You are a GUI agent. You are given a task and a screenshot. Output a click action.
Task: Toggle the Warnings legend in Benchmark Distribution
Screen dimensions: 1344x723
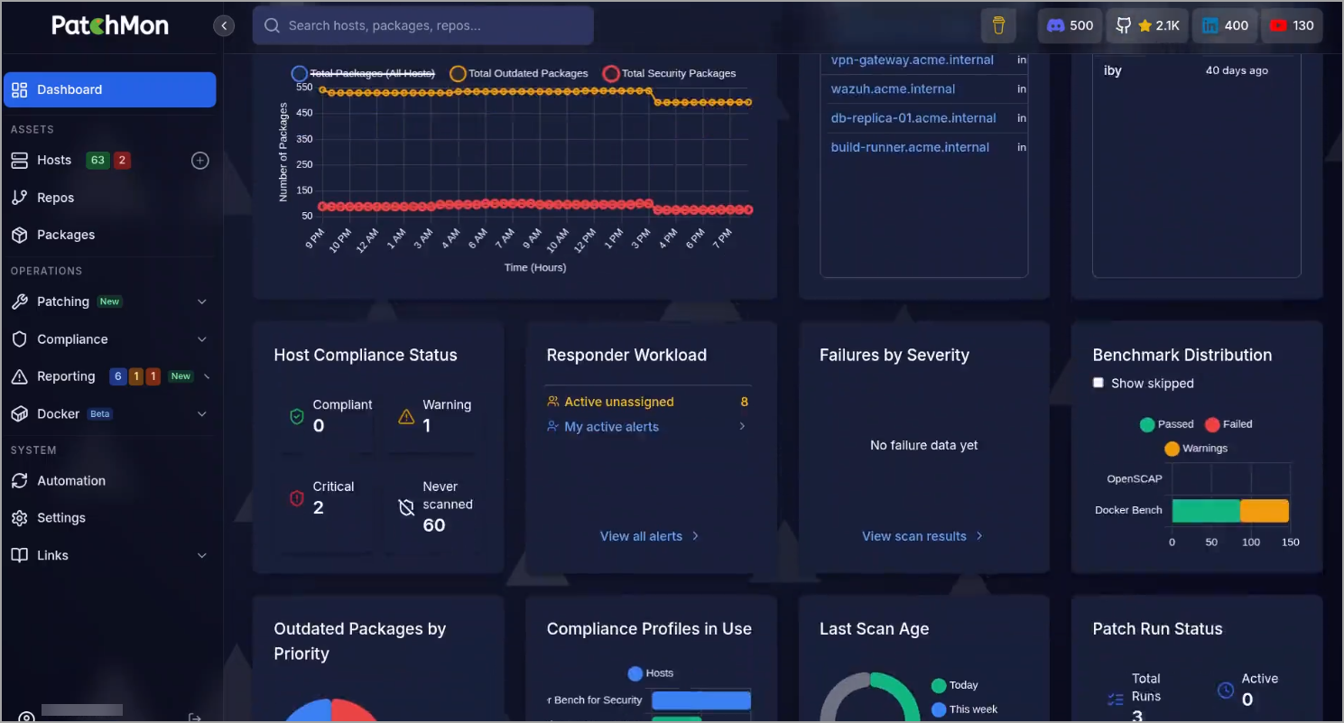click(1196, 449)
